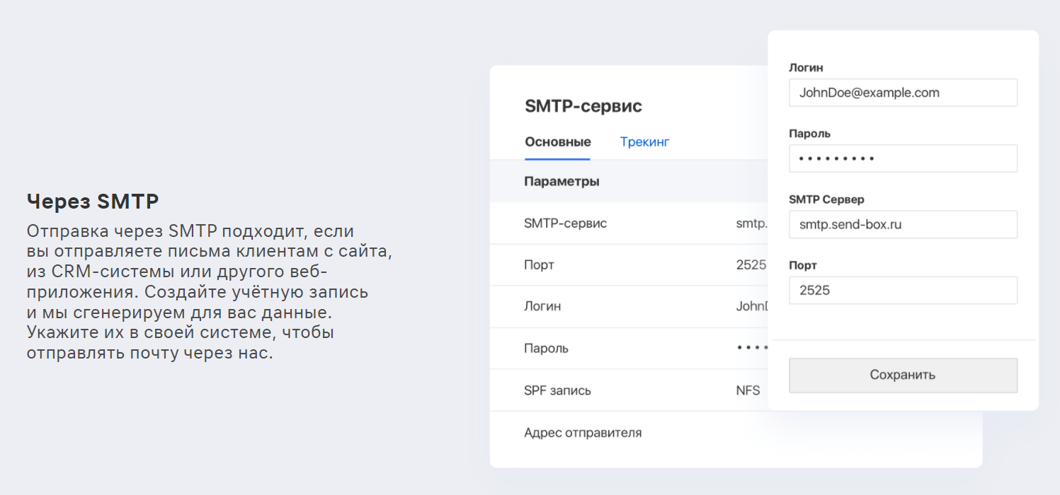1060x495 pixels.
Task: Click the Порт row showing 2525
Action: coord(630,264)
